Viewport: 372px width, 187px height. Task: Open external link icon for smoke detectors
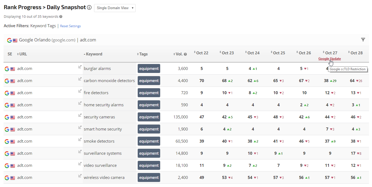pos(80,139)
